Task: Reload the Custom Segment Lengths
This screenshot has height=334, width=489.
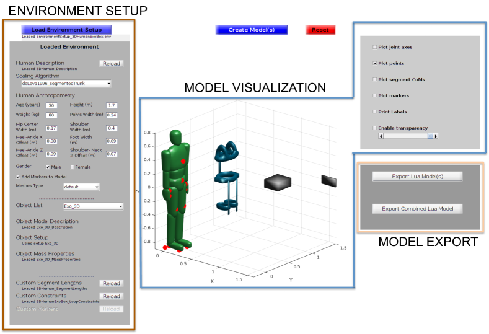Action: pyautogui.click(x=111, y=284)
